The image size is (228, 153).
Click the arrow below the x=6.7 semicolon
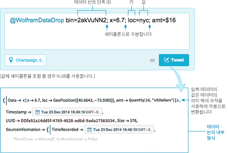click(125, 27)
